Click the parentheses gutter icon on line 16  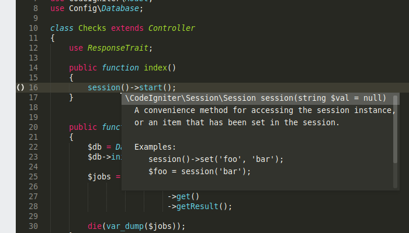[20, 87]
